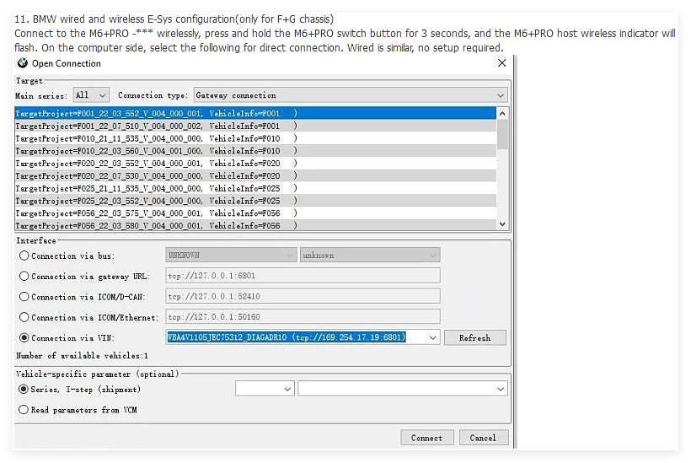The height and width of the screenshot is (463, 691).
Task: Select TargetProject F025_21_11_535 row
Action: click(255, 188)
